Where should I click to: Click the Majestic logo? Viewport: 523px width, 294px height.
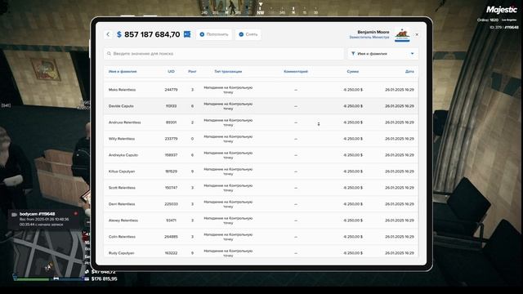click(501, 10)
